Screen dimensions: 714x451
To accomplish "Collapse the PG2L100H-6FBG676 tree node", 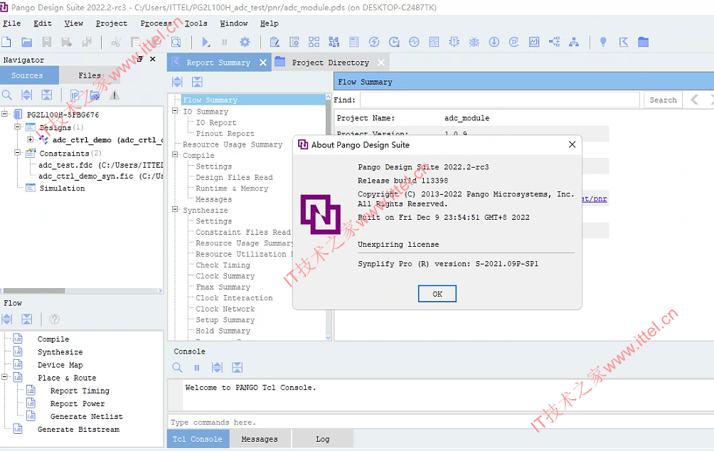I will click(4, 114).
